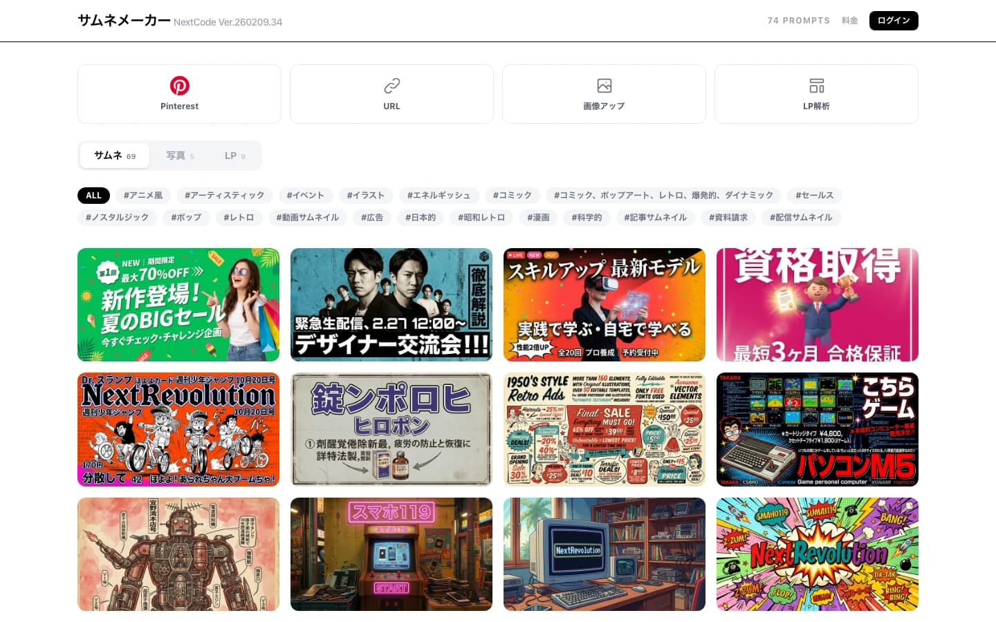The image size is (996, 622).
Task: Switch to the 写真 tab
Action: [180, 155]
